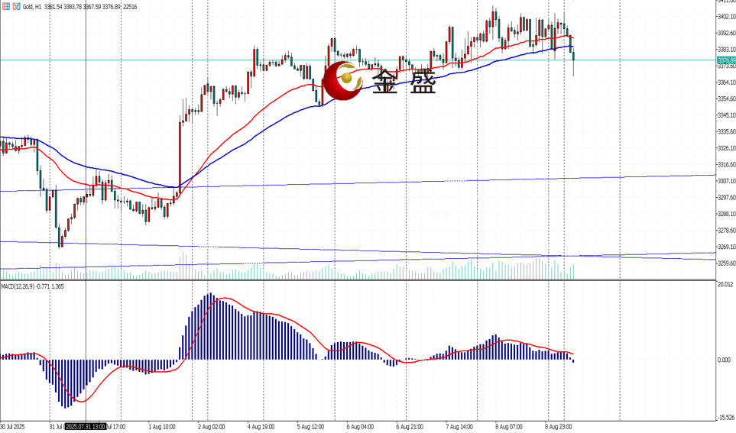
Task: Click the 3402.10 price scale level
Action: click(726, 17)
